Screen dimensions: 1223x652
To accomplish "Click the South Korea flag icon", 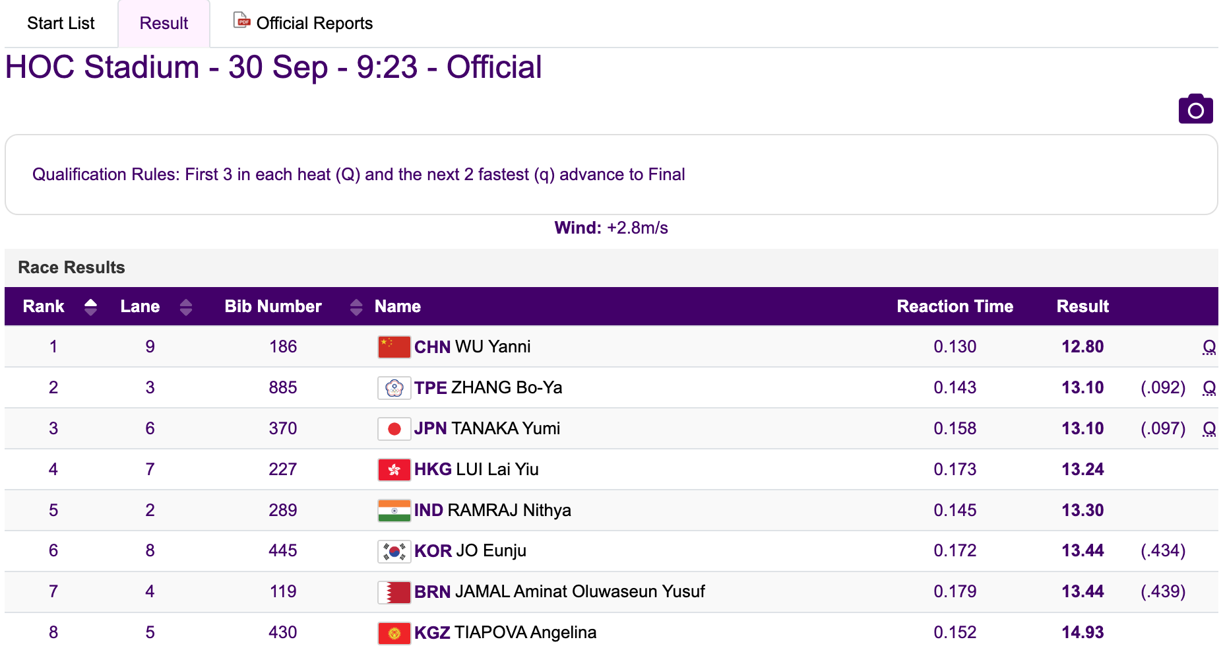I will pyautogui.click(x=394, y=551).
